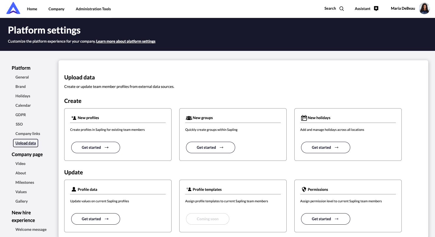Image resolution: width=435 pixels, height=237 pixels.
Task: Open the Company menu
Action: 56,9
